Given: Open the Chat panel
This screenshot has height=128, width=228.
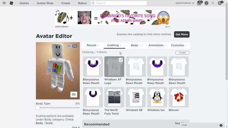Looking at the screenshot, I should coord(184,125).
